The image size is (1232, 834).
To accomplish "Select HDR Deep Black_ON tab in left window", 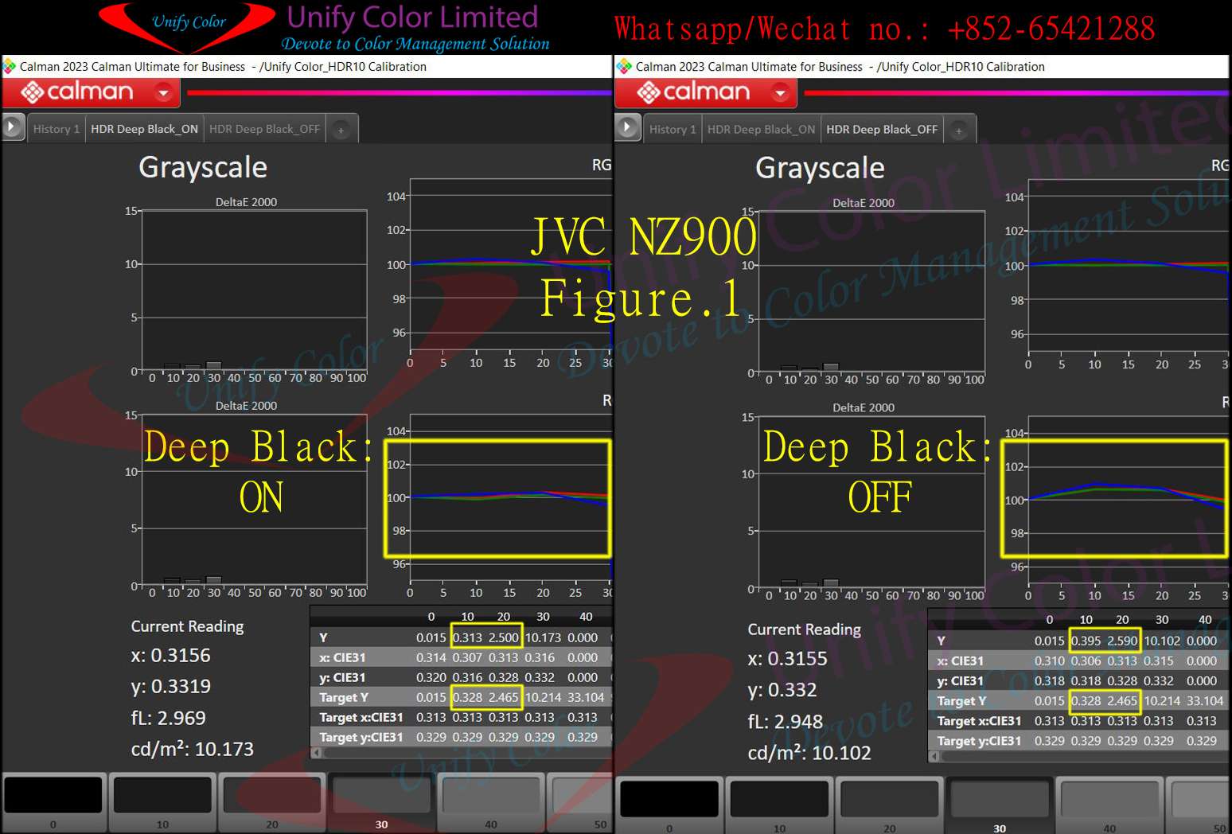I will 144,129.
